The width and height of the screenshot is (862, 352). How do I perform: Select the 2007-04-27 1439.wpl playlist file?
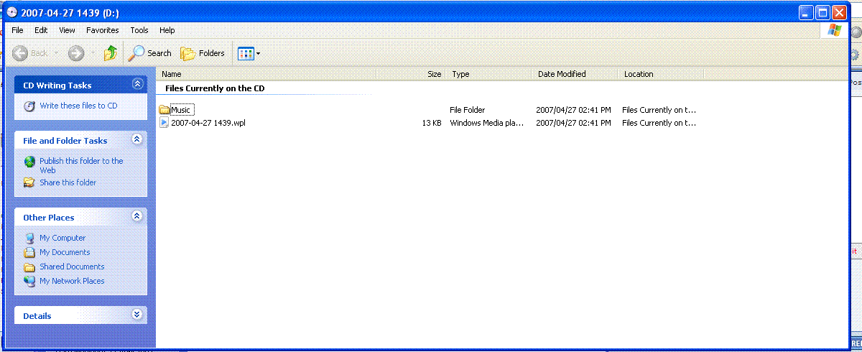click(x=208, y=123)
